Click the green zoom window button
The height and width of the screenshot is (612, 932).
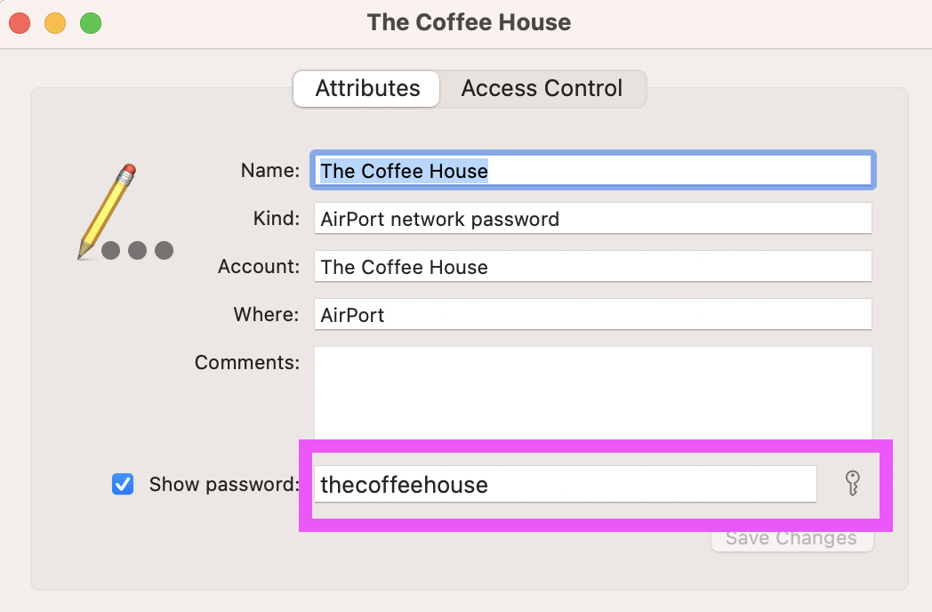point(89,23)
